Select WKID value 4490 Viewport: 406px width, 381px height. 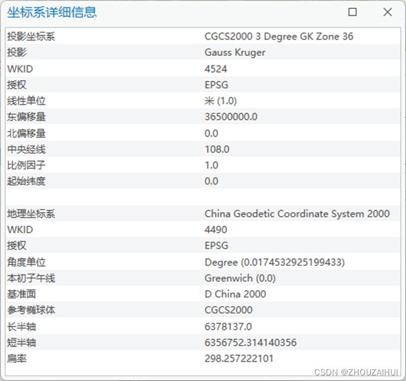point(215,230)
